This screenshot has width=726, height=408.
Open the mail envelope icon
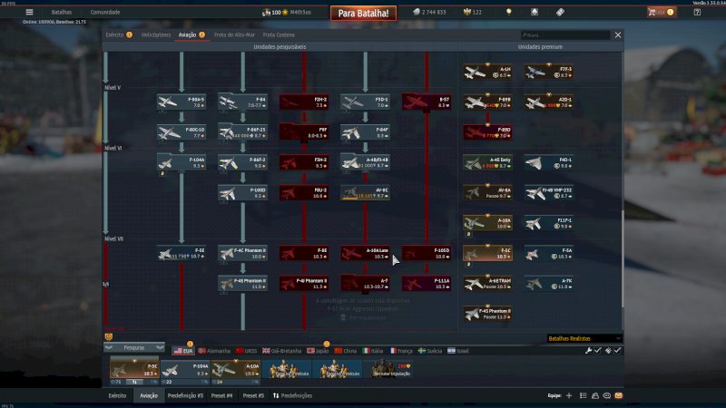[619, 396]
